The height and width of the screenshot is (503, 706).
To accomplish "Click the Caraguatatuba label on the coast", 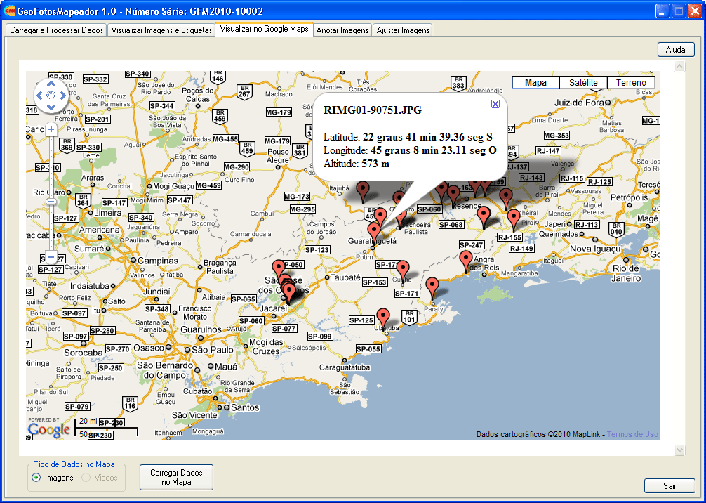I will [345, 367].
